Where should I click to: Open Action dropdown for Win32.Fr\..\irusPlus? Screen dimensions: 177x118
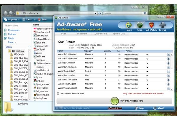point(147,76)
